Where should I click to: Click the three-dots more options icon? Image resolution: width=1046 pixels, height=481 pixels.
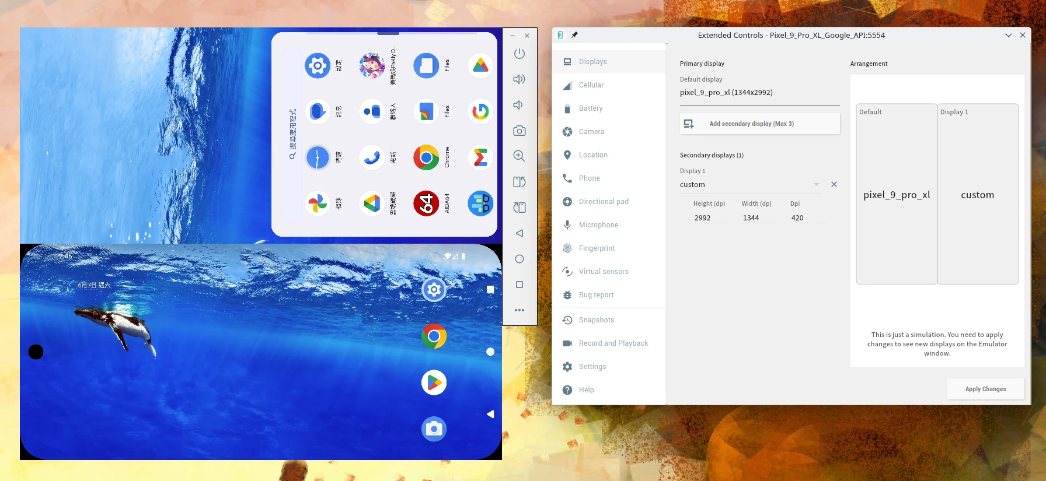tap(519, 310)
